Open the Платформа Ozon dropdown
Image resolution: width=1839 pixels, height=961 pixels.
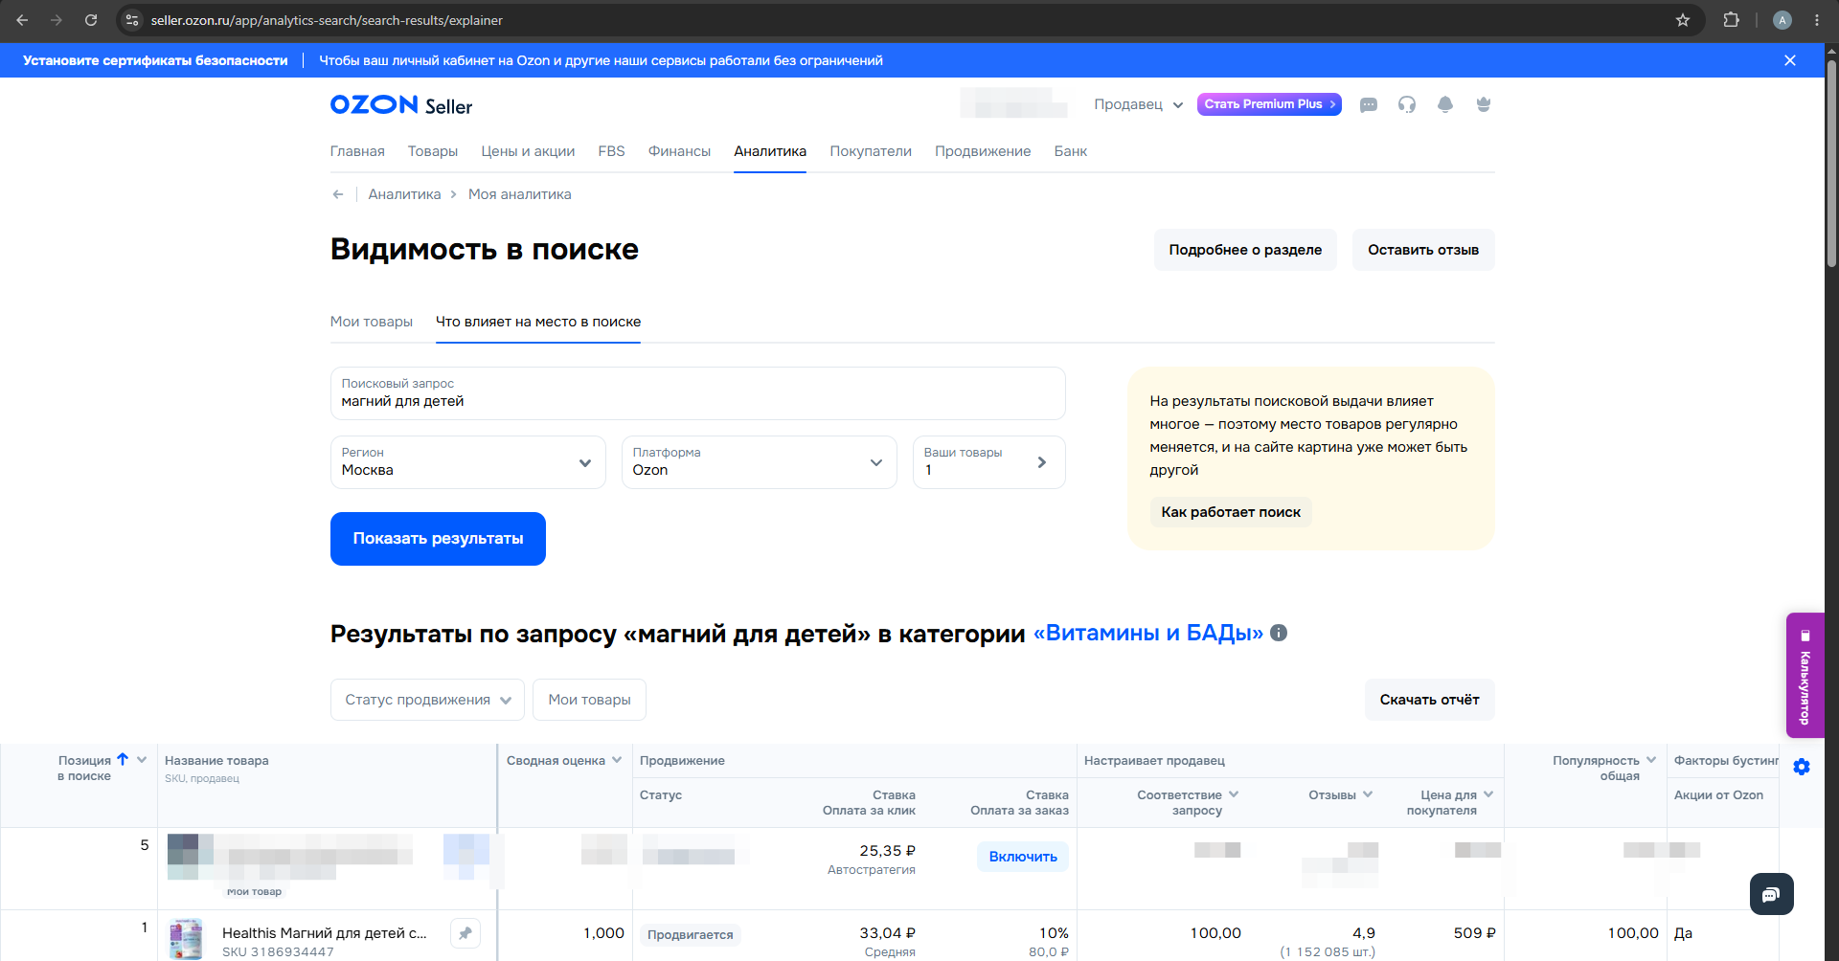[x=760, y=462]
